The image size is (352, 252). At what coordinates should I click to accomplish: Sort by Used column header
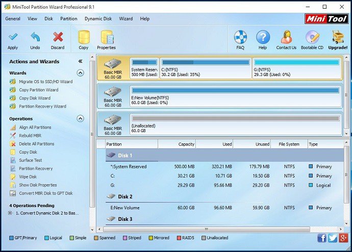214,144
